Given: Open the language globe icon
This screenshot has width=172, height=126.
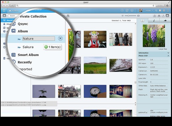Looking at the screenshot, I should point(164,11).
